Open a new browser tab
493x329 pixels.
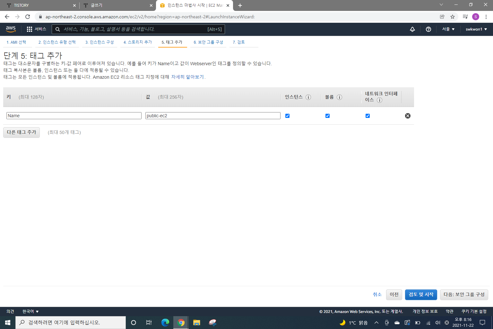(240, 5)
